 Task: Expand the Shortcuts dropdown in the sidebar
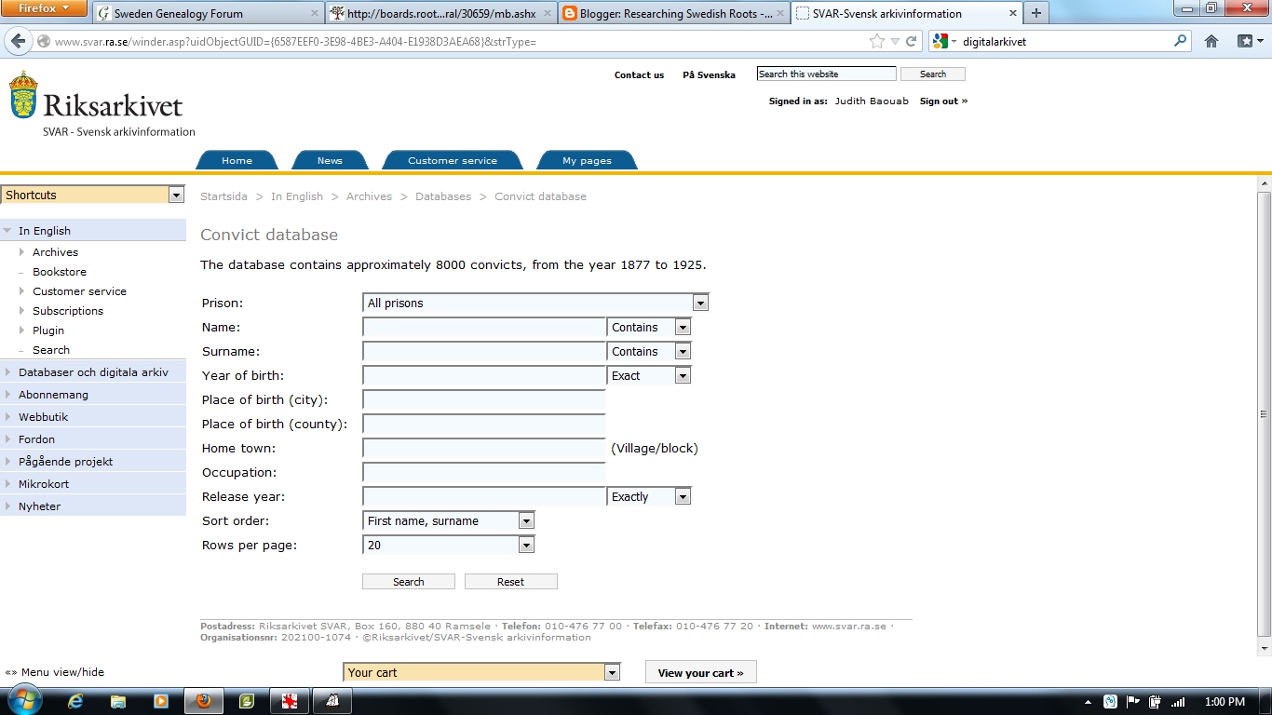coord(175,195)
